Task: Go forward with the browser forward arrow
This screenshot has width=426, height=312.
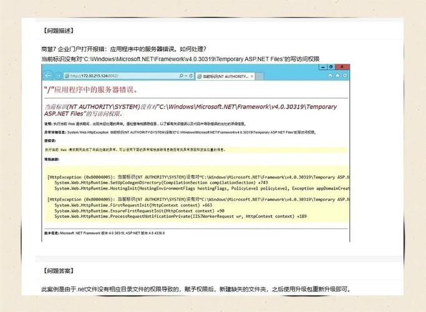Action: [x=58, y=76]
